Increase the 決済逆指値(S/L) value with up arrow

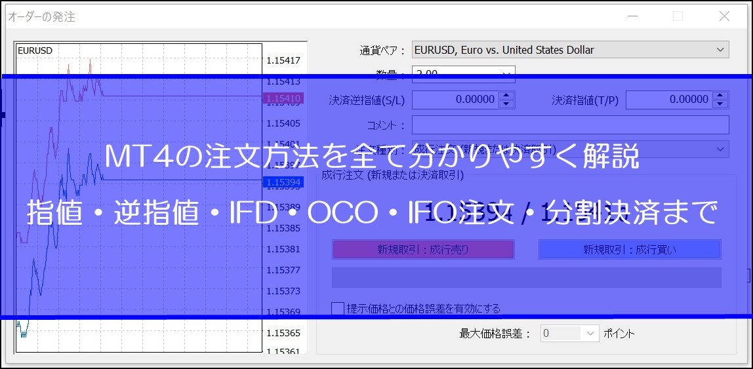(506, 96)
